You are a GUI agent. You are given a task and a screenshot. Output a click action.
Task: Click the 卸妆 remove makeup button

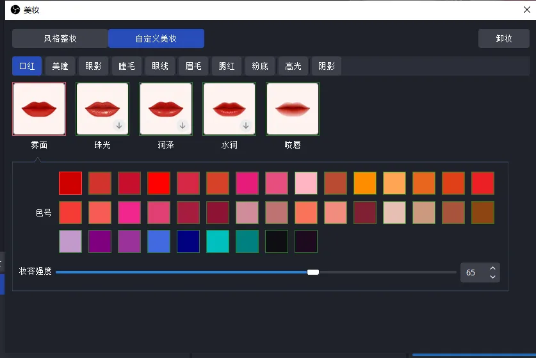pos(504,38)
